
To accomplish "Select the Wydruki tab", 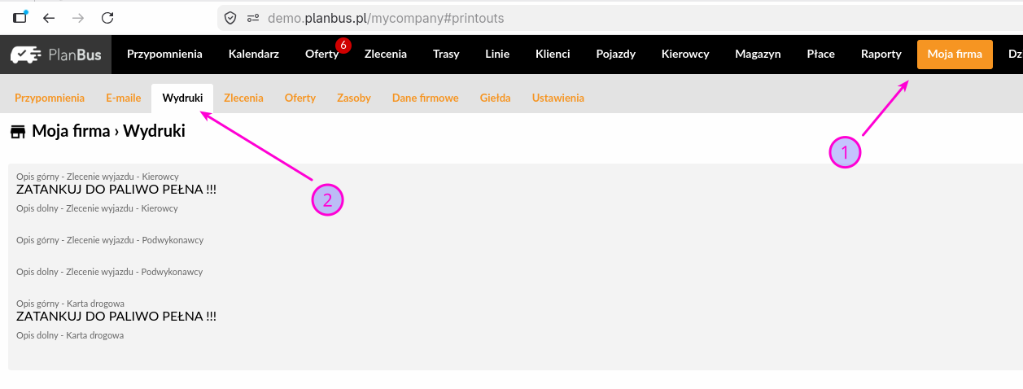I will point(182,98).
